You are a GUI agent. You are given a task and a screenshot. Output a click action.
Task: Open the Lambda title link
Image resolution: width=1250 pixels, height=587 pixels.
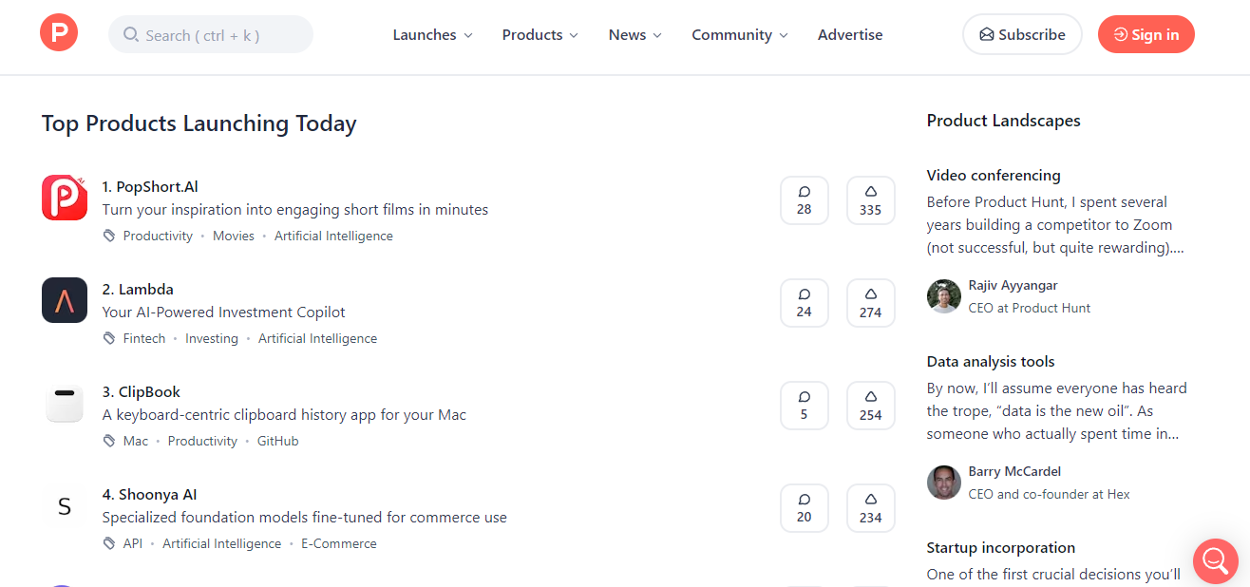[138, 289]
